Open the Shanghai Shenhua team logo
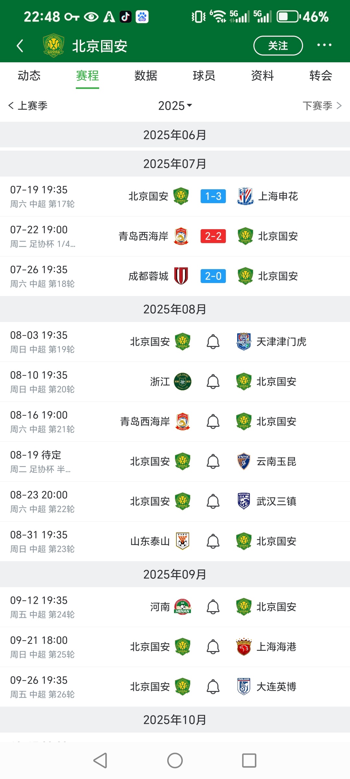Screen dimensions: 350x779 [x=245, y=196]
